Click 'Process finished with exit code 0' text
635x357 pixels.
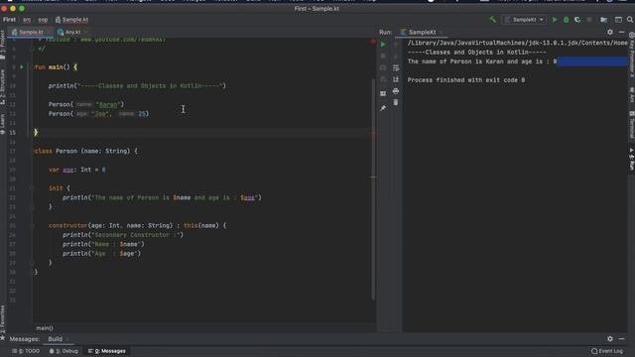(465, 80)
